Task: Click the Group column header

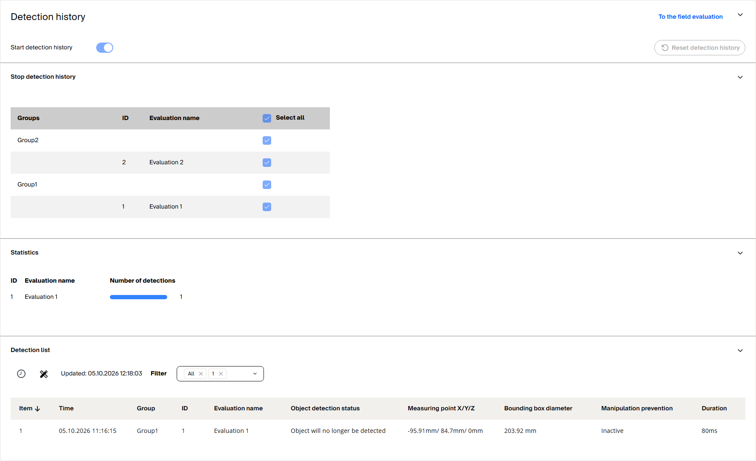Action: (146, 408)
